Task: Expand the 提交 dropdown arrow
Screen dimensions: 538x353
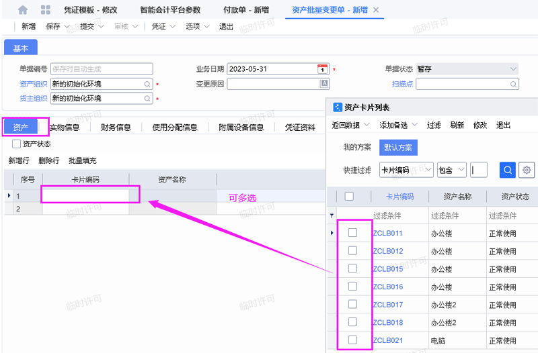Action: (x=101, y=26)
